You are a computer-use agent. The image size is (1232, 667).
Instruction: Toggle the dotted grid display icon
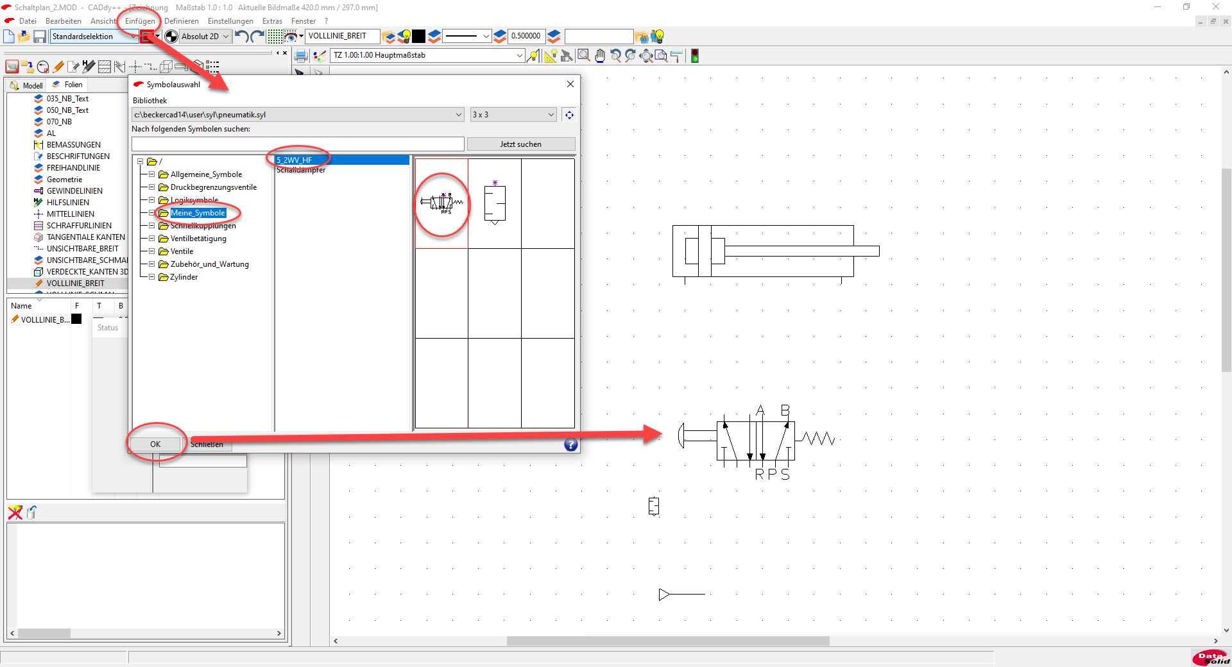(x=275, y=37)
